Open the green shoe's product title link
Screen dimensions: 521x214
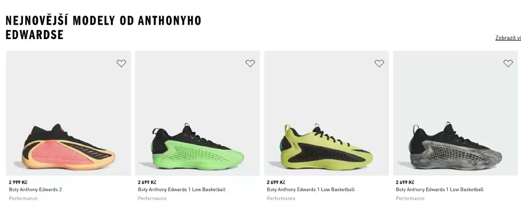coord(182,189)
